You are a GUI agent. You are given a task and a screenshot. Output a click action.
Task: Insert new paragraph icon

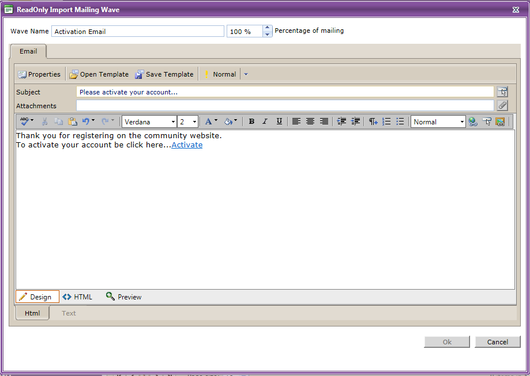(x=373, y=121)
